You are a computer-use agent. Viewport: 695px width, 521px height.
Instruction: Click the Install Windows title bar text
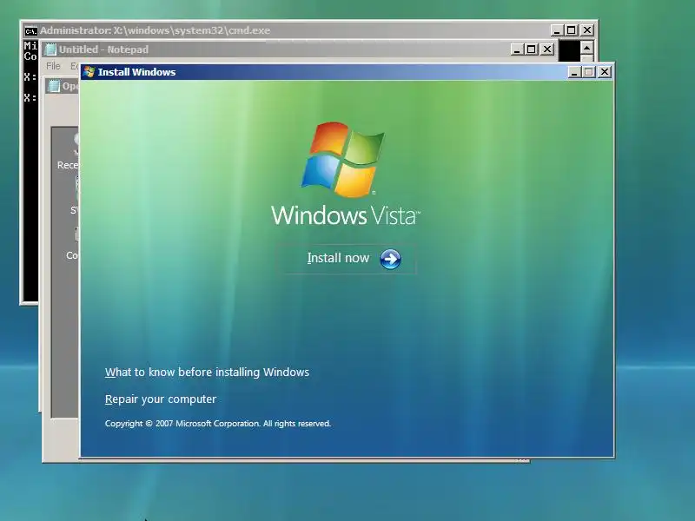click(x=136, y=72)
